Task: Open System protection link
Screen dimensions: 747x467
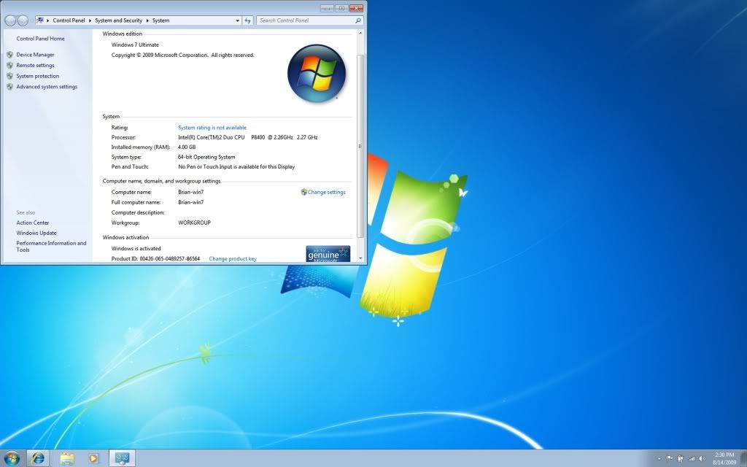Action: coord(38,76)
